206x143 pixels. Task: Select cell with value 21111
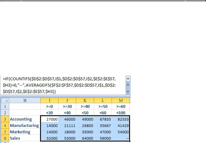(x=67, y=126)
